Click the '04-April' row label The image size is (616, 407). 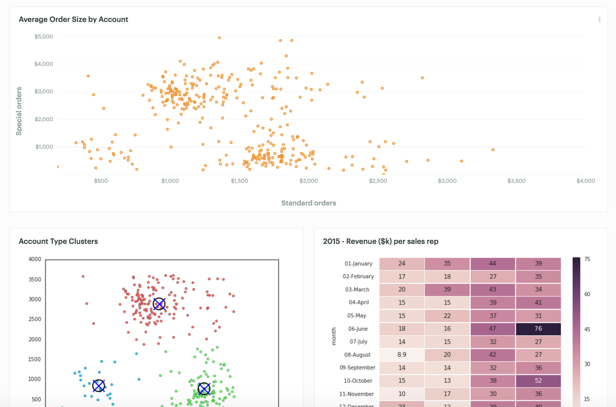click(359, 302)
